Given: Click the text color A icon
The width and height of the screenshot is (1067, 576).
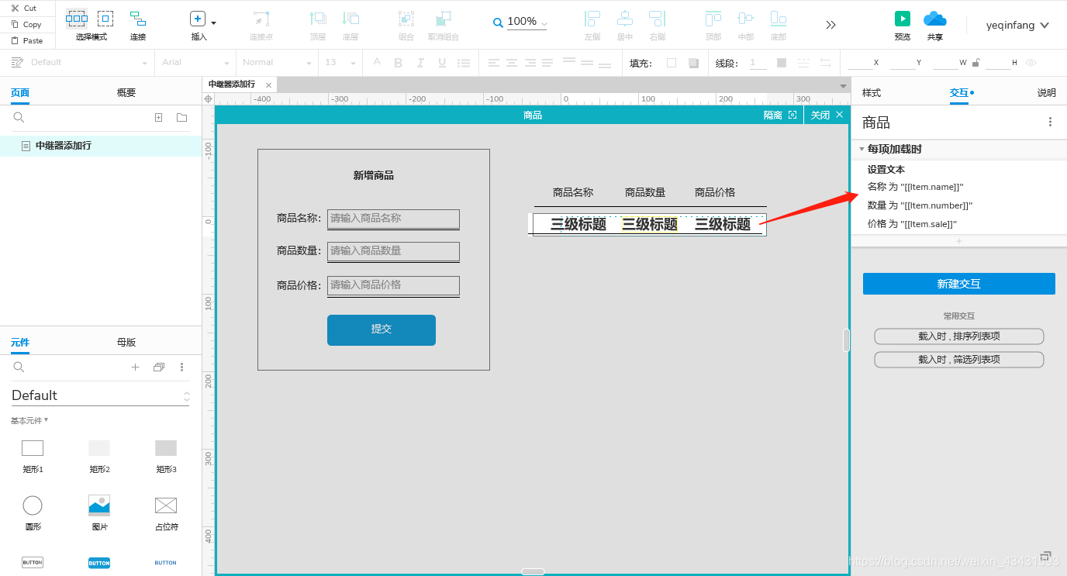Looking at the screenshot, I should point(377,62).
